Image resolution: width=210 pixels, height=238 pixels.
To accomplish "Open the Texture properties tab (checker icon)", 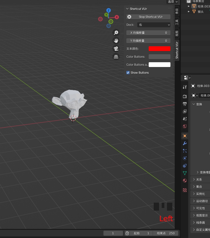I will click(x=185, y=190).
